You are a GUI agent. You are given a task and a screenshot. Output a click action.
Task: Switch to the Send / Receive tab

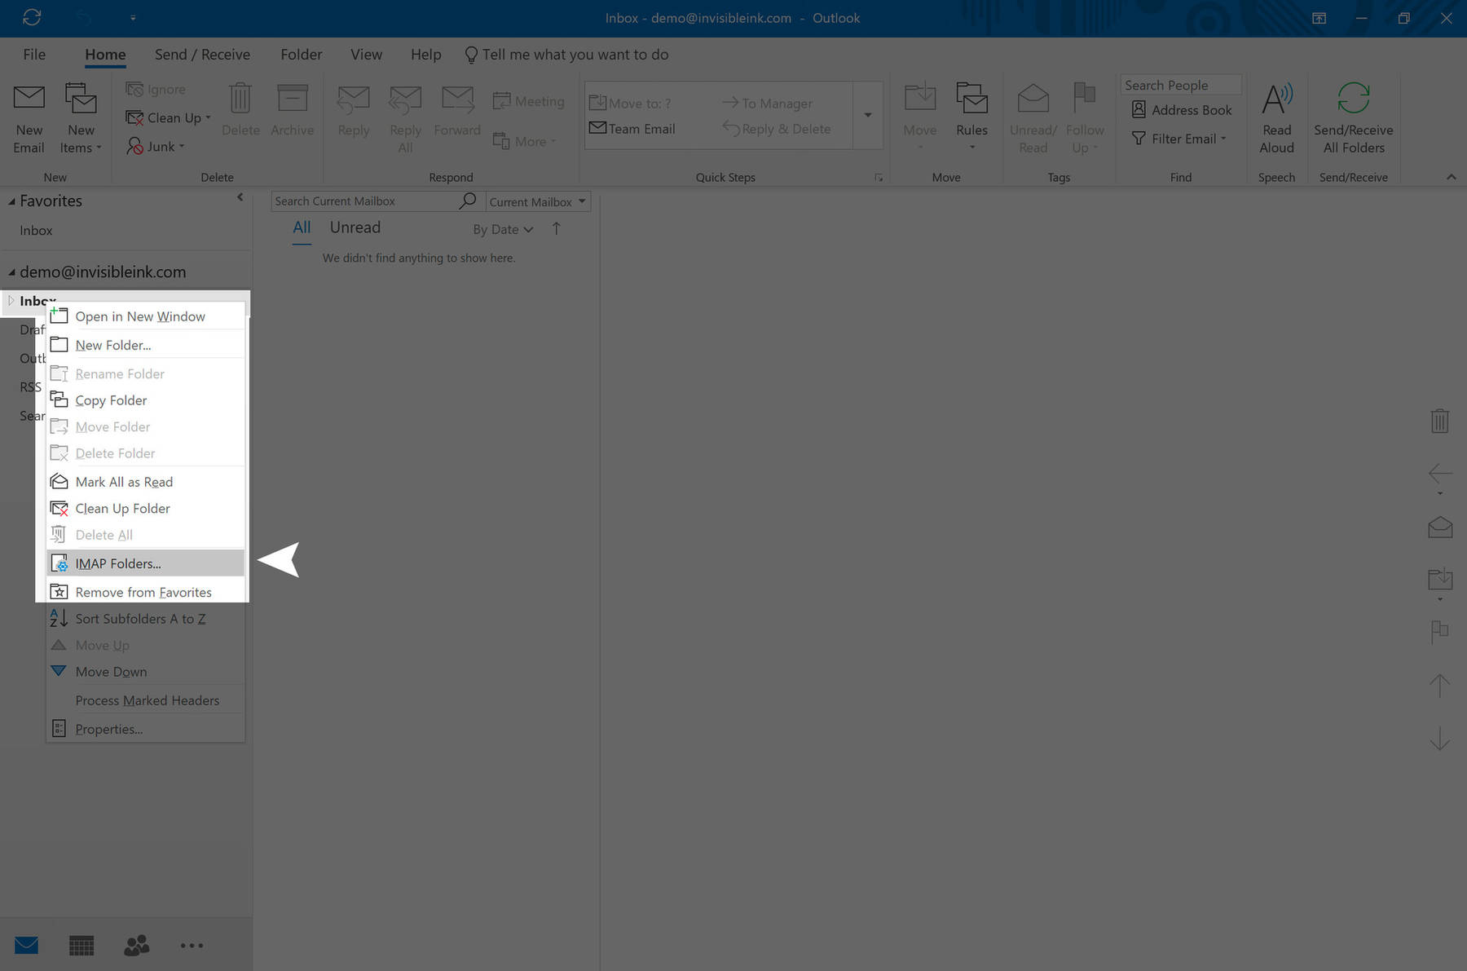202,55
